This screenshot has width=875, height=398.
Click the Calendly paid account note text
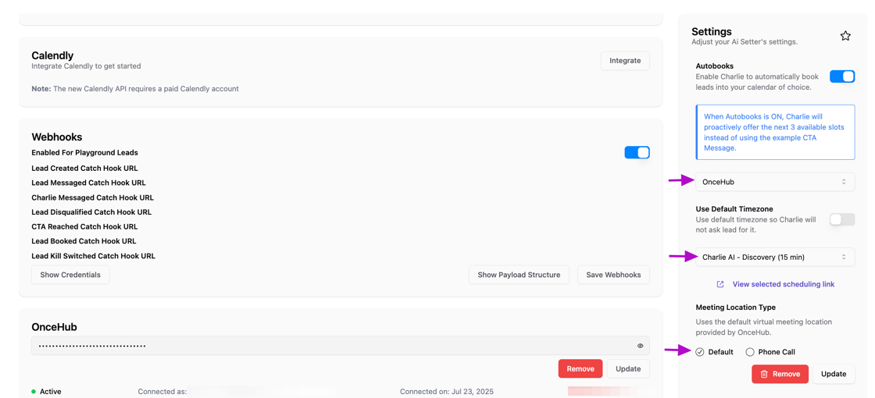tap(135, 89)
